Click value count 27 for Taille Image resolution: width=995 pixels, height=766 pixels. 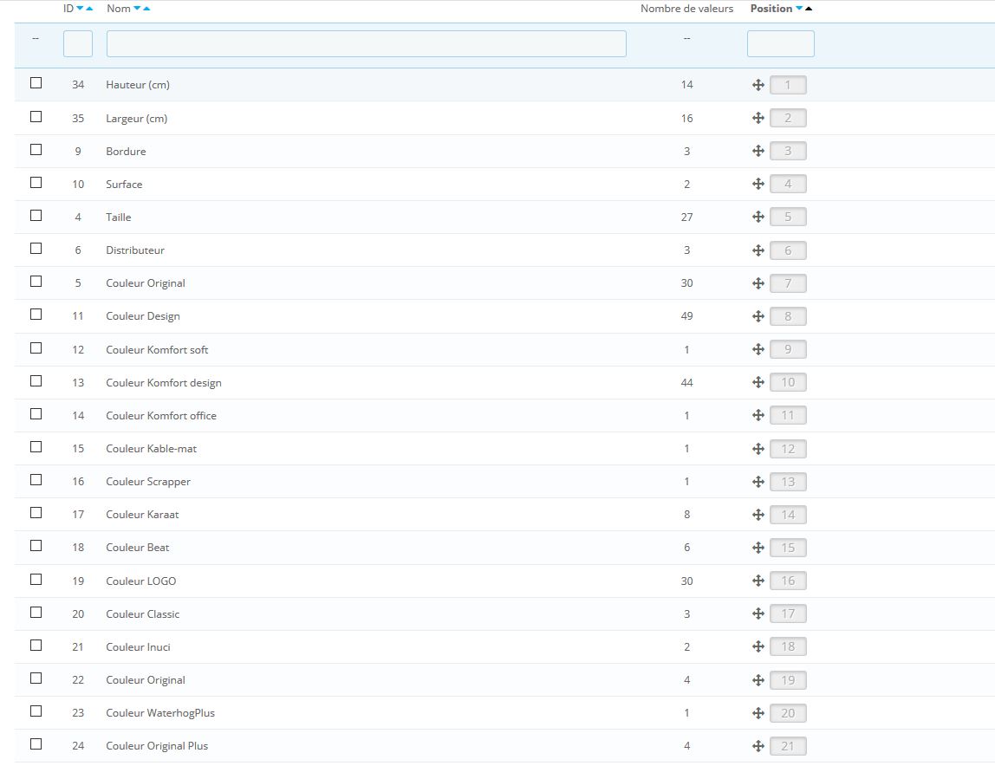[x=686, y=217]
